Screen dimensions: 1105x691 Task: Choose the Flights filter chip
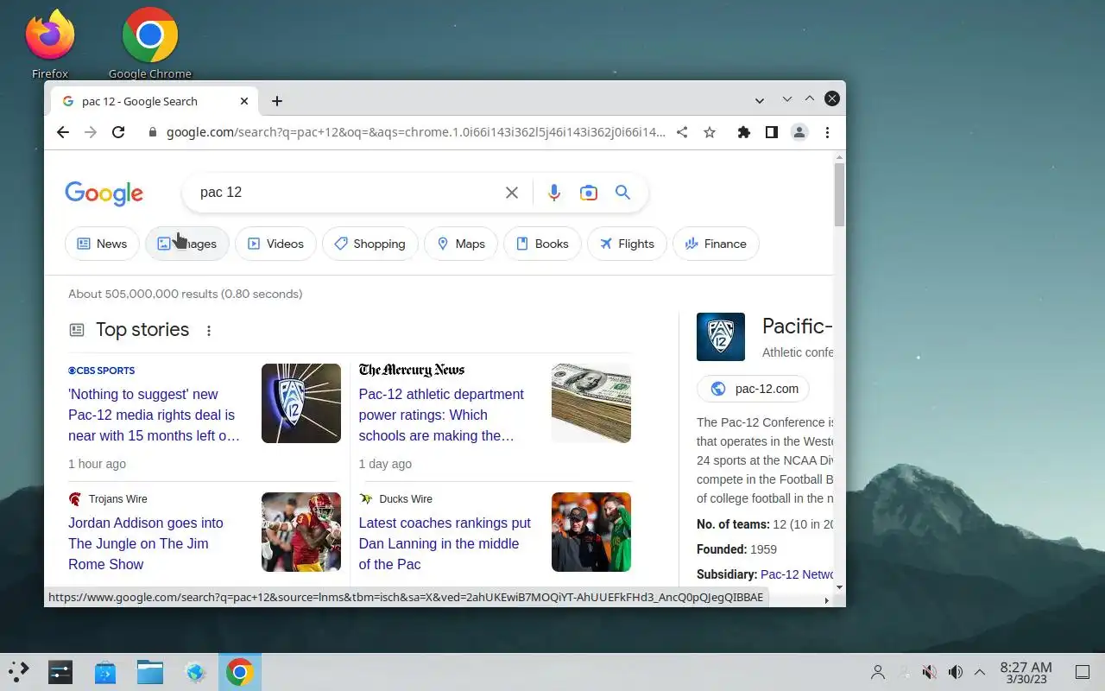coord(627,244)
